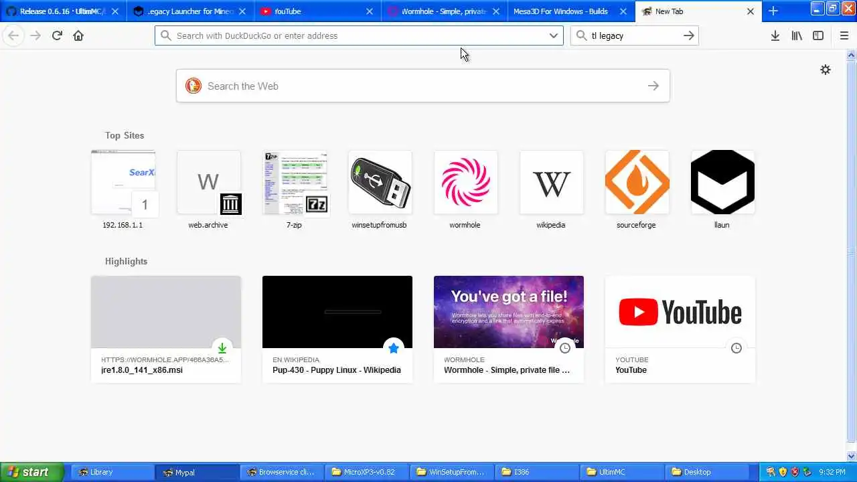
Task: Click the Search the Web box
Action: 423,86
